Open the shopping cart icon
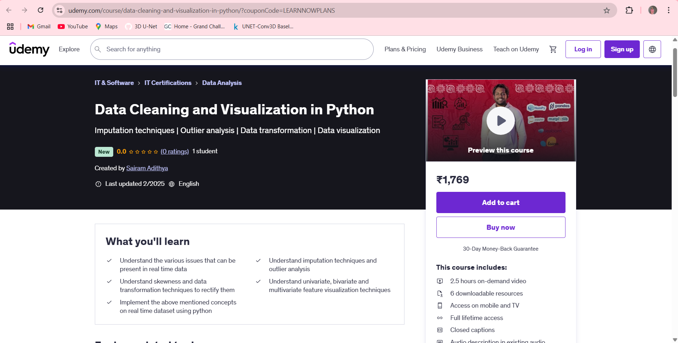Viewport: 678px width, 343px height. [553, 49]
